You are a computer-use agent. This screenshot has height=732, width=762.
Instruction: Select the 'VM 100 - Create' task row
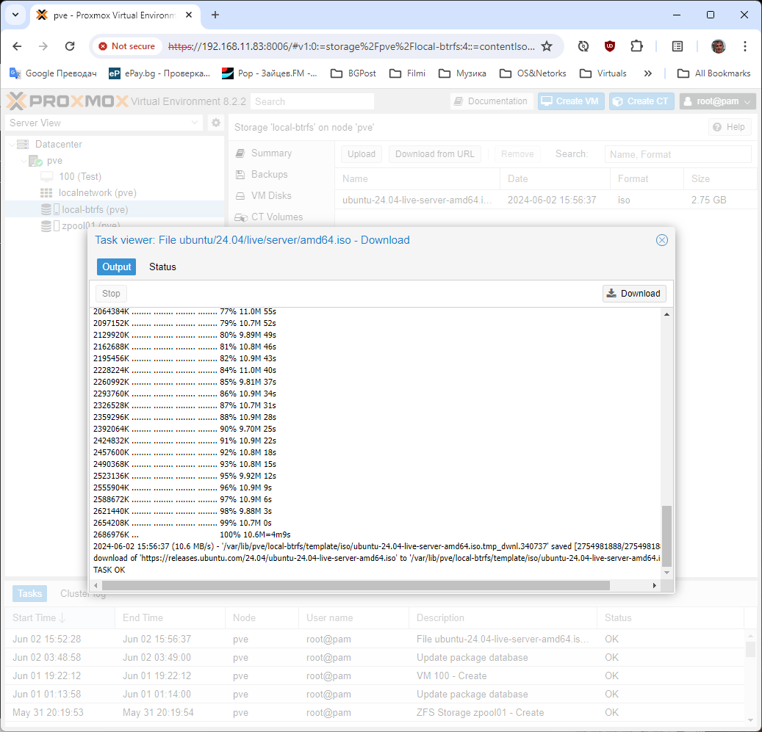375,675
